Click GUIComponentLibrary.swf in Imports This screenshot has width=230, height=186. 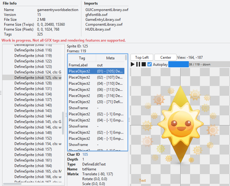107,10
